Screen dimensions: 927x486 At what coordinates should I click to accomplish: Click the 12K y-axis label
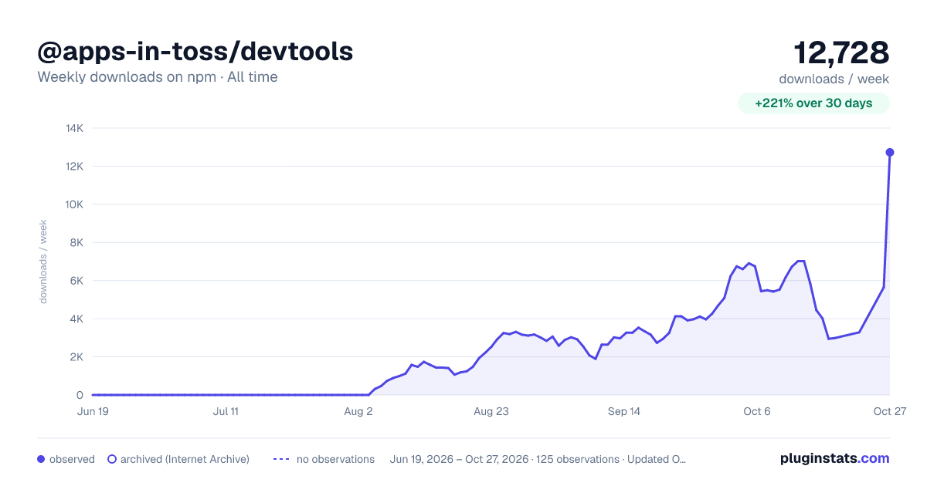coord(75,167)
